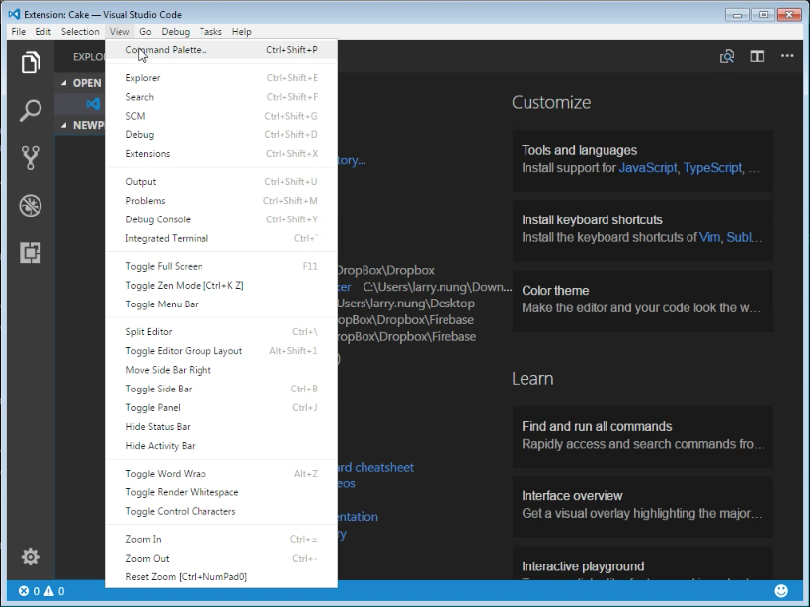This screenshot has height=607, width=810.
Task: Click the keyboard cheatsheet link
Action: (x=375, y=467)
